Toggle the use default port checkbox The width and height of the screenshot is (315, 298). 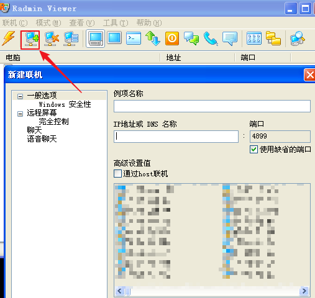(x=253, y=149)
